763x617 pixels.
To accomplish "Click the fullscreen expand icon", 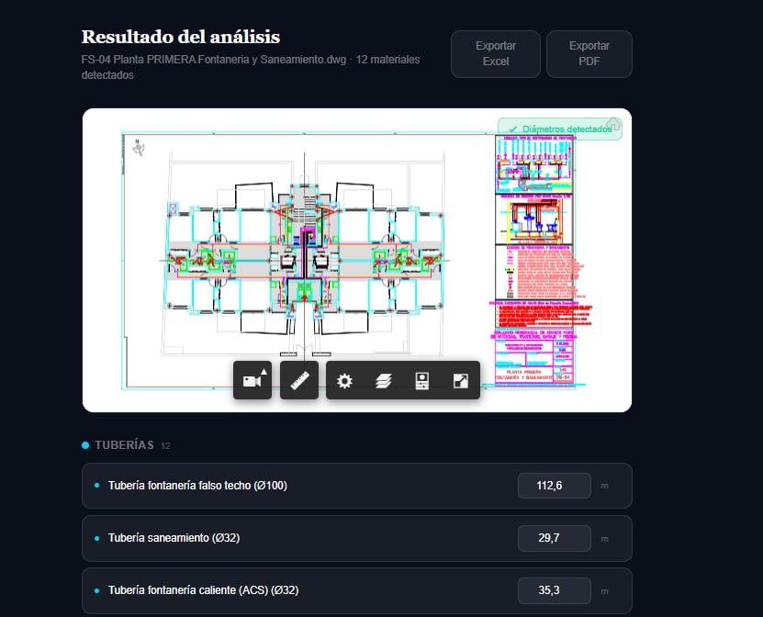I will [x=459, y=379].
